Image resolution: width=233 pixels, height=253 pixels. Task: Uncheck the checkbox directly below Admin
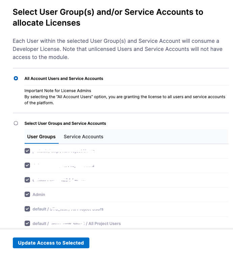[x=27, y=209]
